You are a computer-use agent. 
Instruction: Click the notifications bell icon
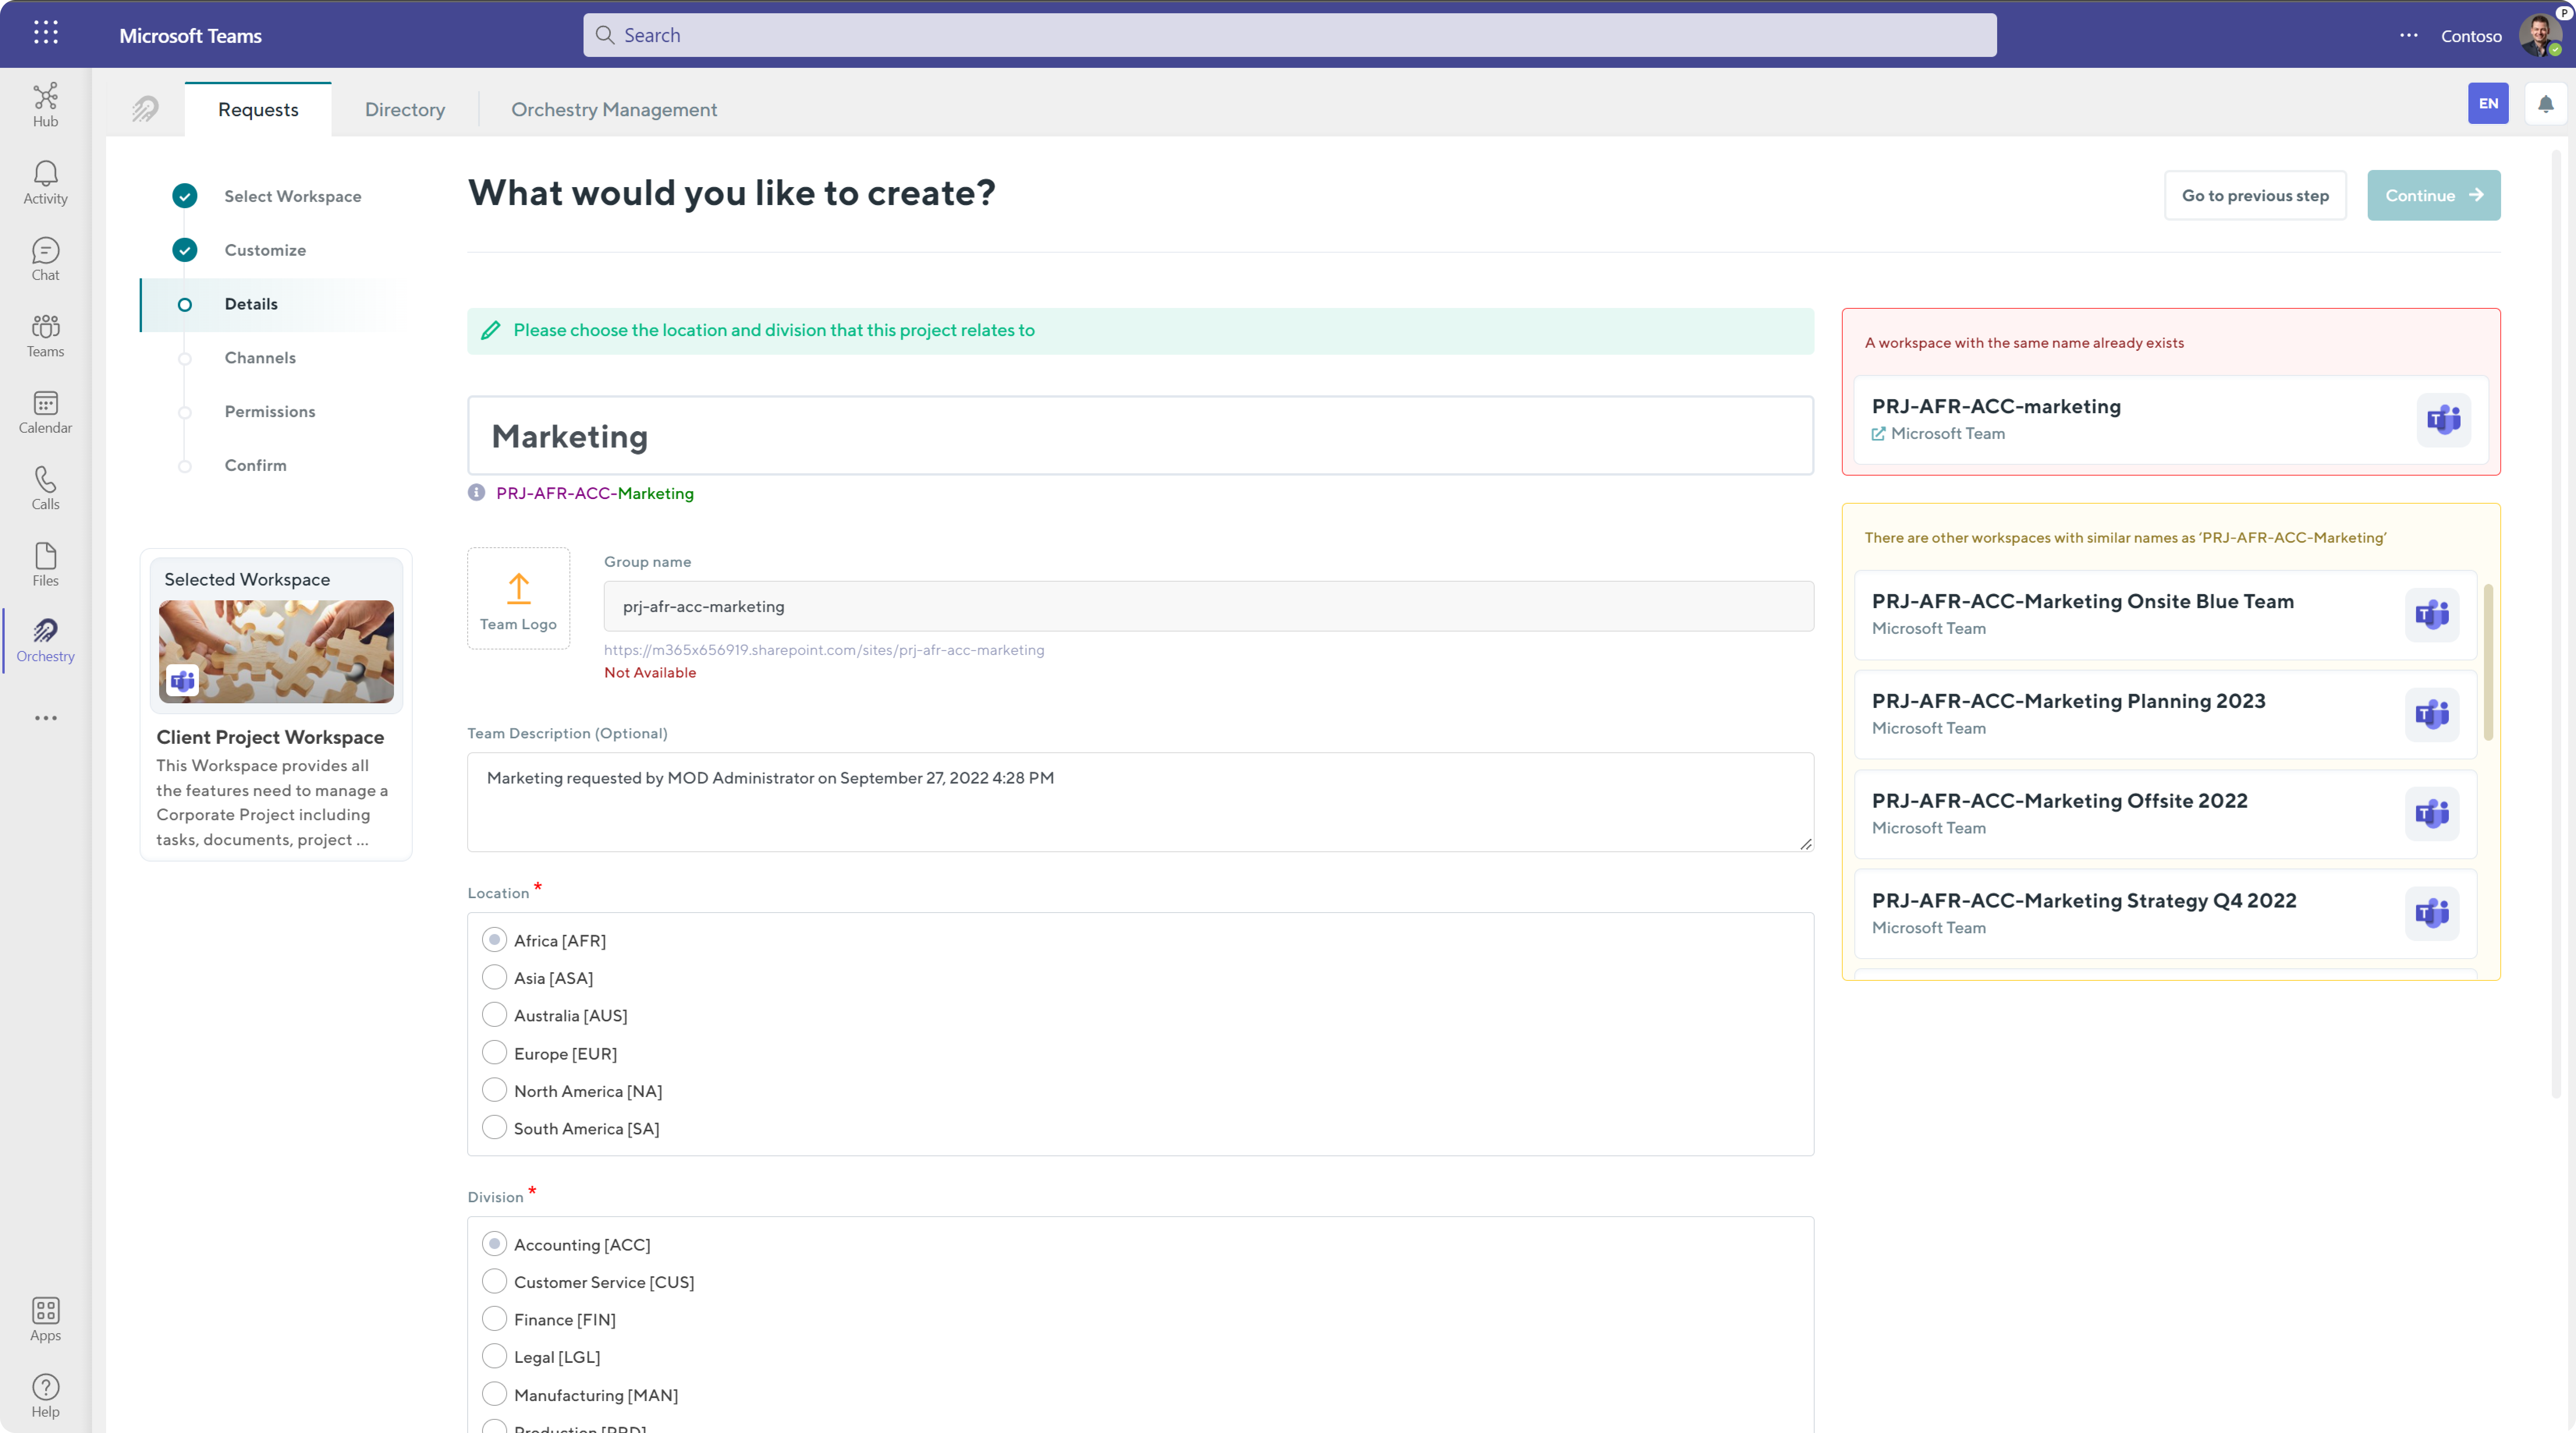click(x=2545, y=103)
